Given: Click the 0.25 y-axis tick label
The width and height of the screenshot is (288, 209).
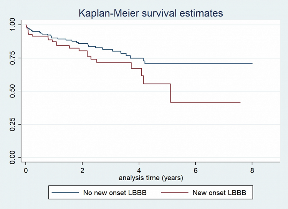Looking at the screenshot, I should tap(14, 124).
